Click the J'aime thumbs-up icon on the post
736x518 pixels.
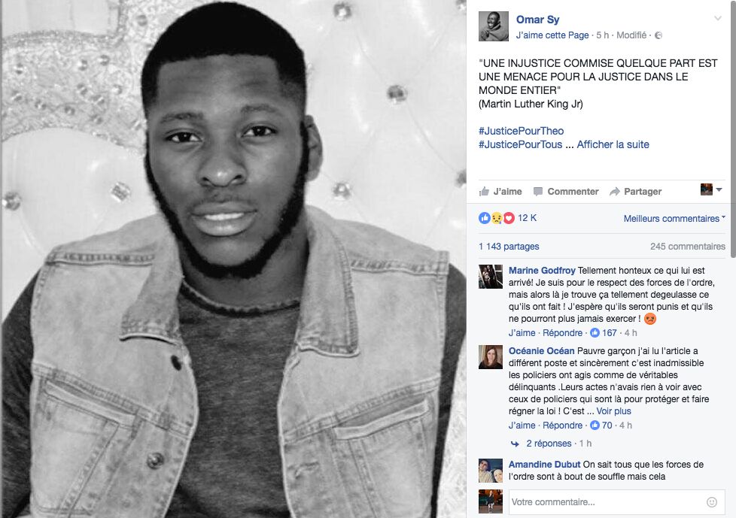point(484,191)
